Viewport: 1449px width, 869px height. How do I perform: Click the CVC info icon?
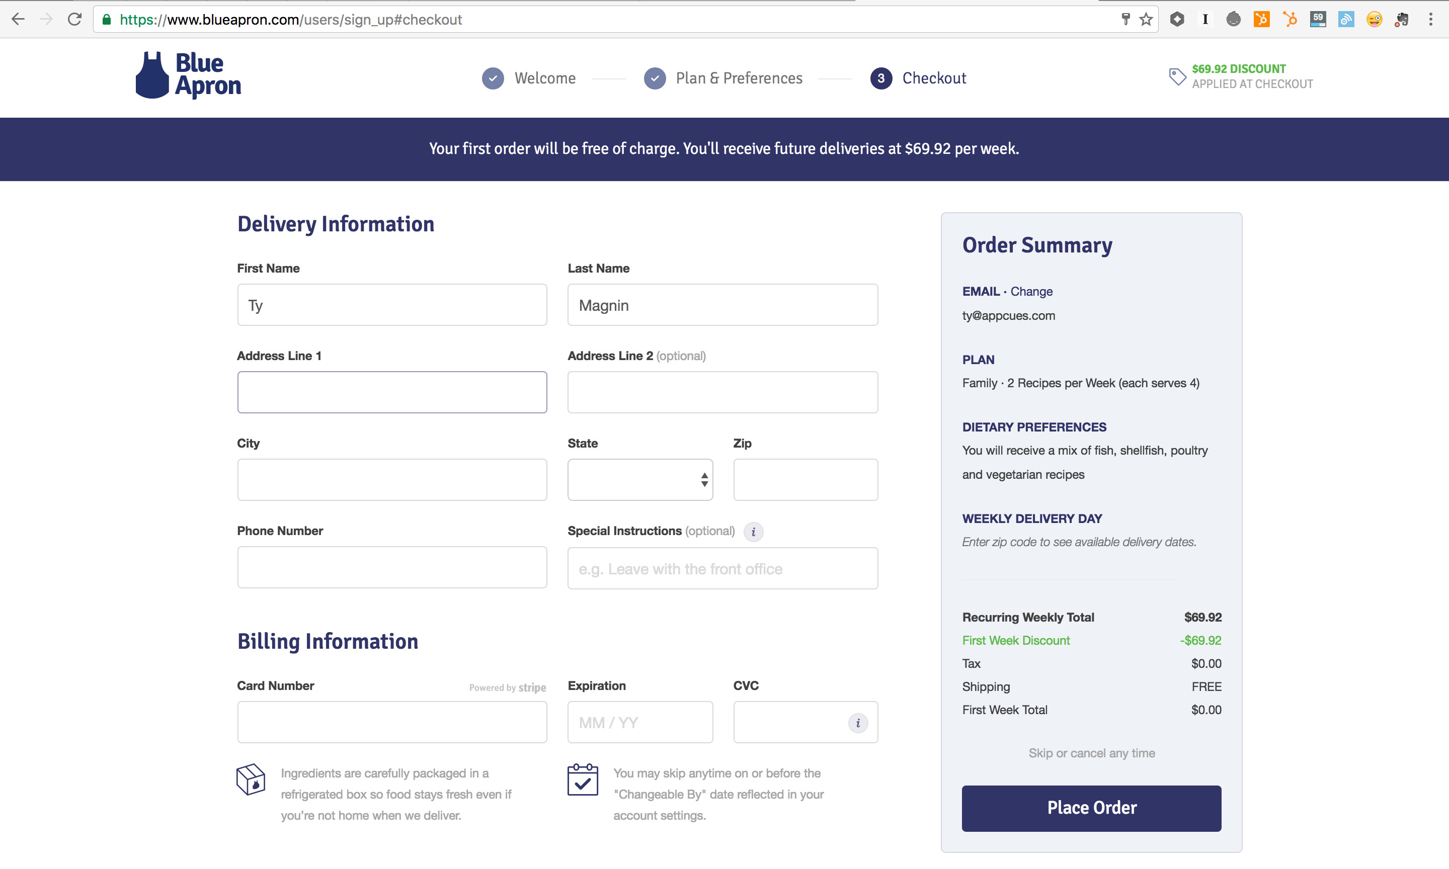858,723
